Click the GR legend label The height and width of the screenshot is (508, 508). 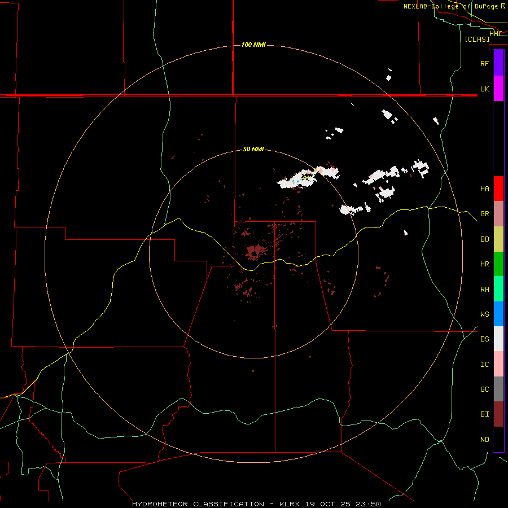[484, 214]
